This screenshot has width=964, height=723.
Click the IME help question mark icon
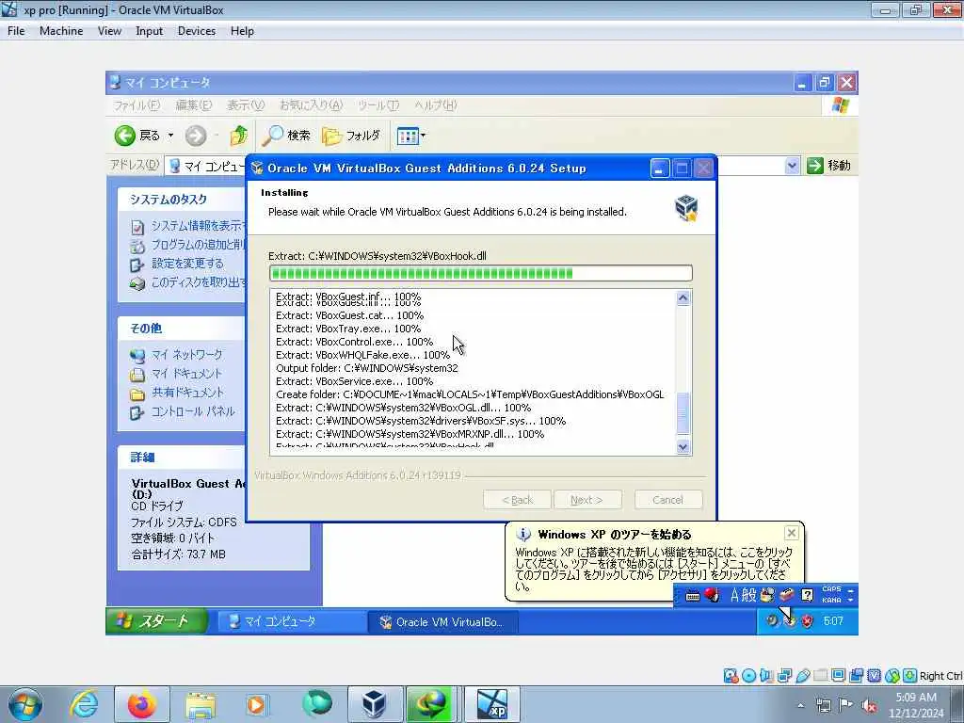807,595
